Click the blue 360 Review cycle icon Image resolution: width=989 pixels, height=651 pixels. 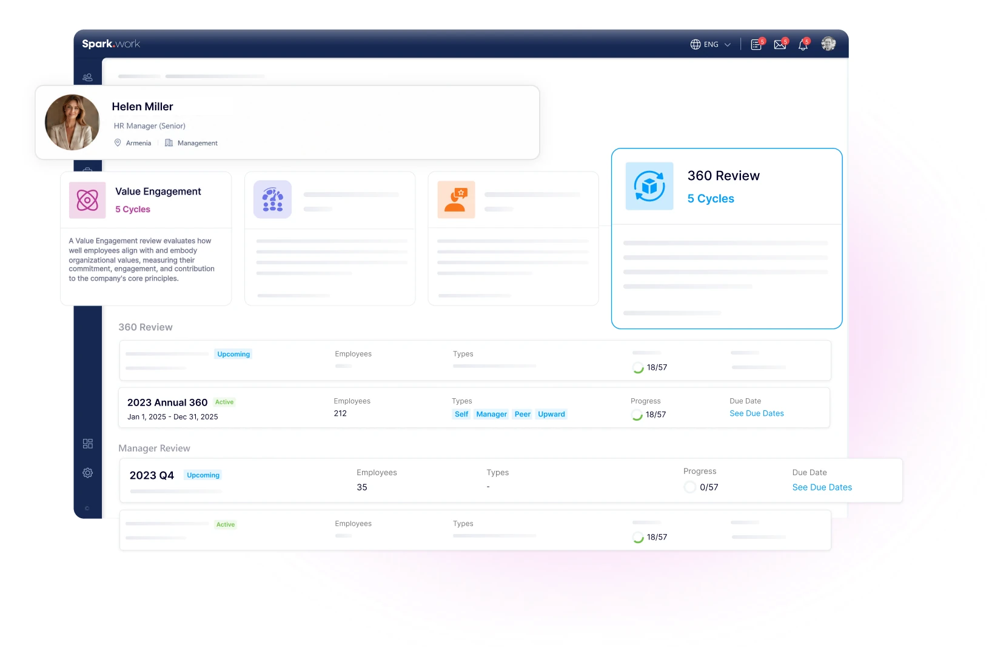(x=649, y=186)
